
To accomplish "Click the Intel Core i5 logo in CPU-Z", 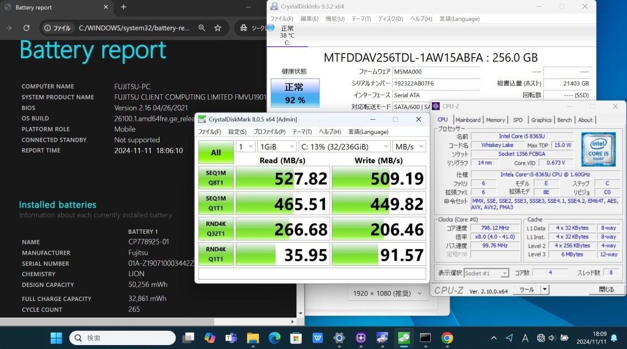I will click(598, 149).
